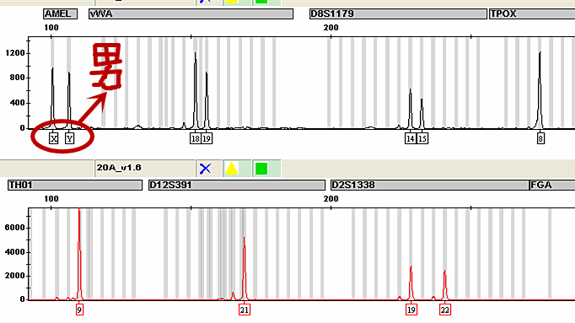Select the TPOX locus header
The width and height of the screenshot is (575, 323).
(x=532, y=14)
